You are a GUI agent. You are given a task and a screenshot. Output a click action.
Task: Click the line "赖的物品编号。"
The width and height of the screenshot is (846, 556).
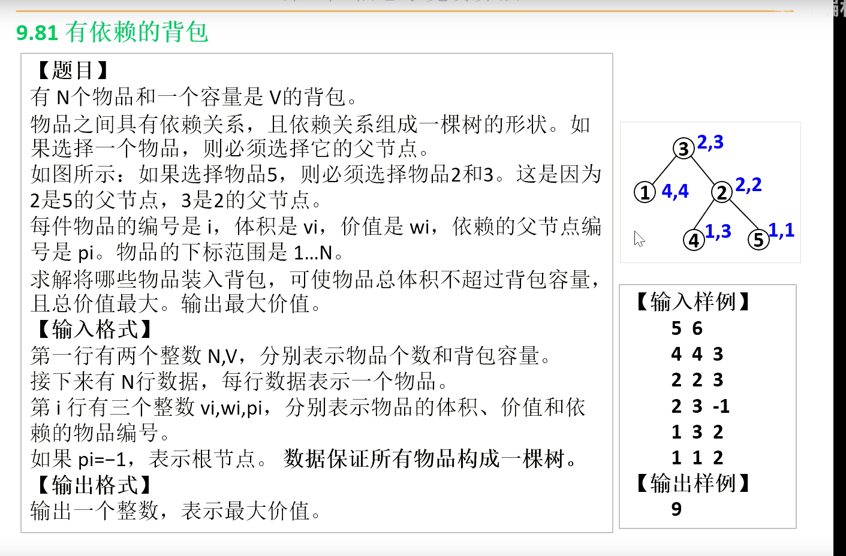pos(101,433)
